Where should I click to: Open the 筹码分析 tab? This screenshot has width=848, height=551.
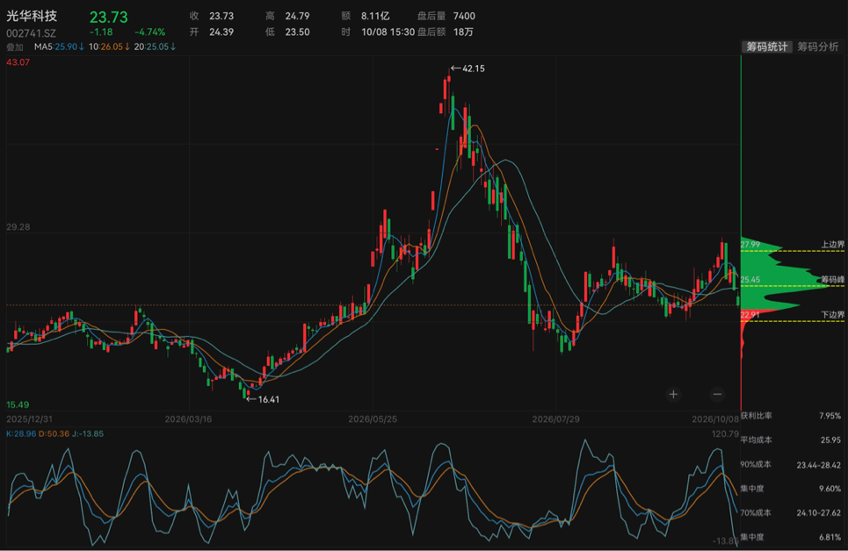coord(818,47)
